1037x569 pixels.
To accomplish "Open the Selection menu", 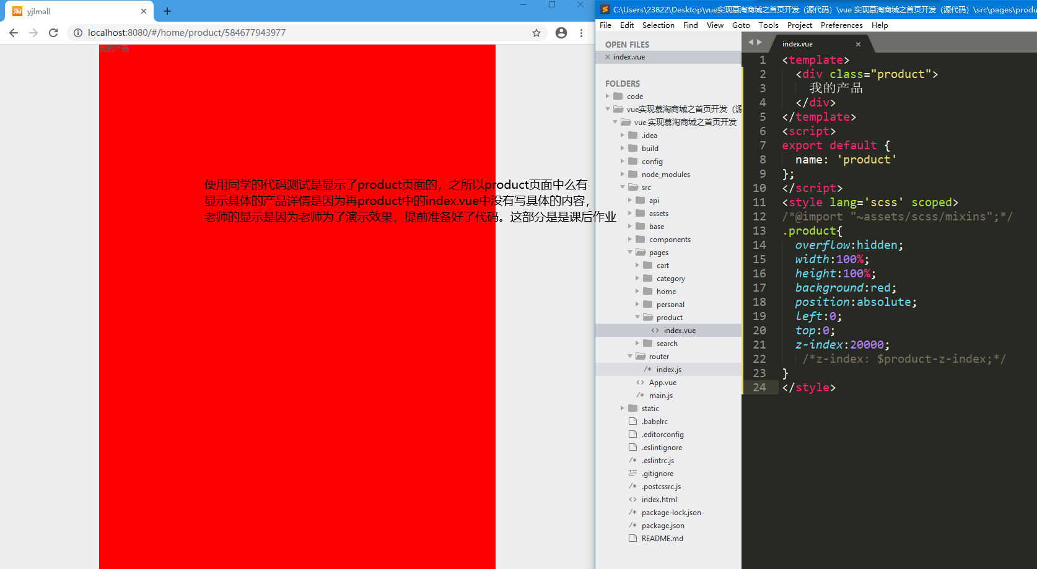I will click(x=659, y=25).
